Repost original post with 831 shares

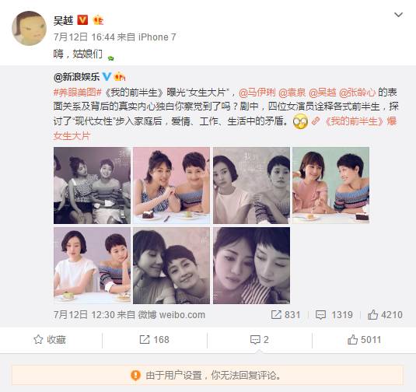285,315
